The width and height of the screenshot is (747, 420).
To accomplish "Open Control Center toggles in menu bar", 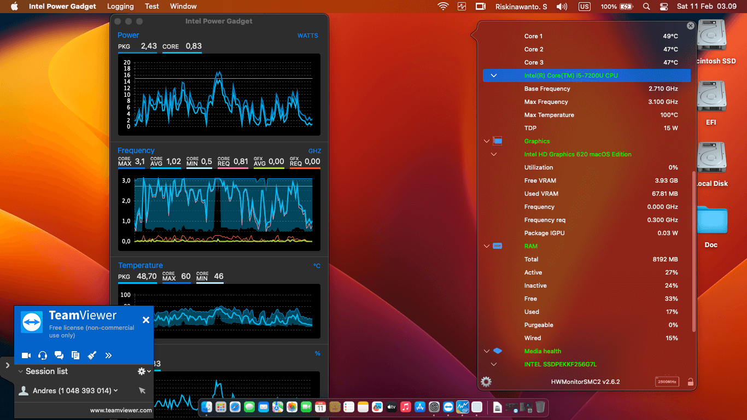I will tap(664, 7).
